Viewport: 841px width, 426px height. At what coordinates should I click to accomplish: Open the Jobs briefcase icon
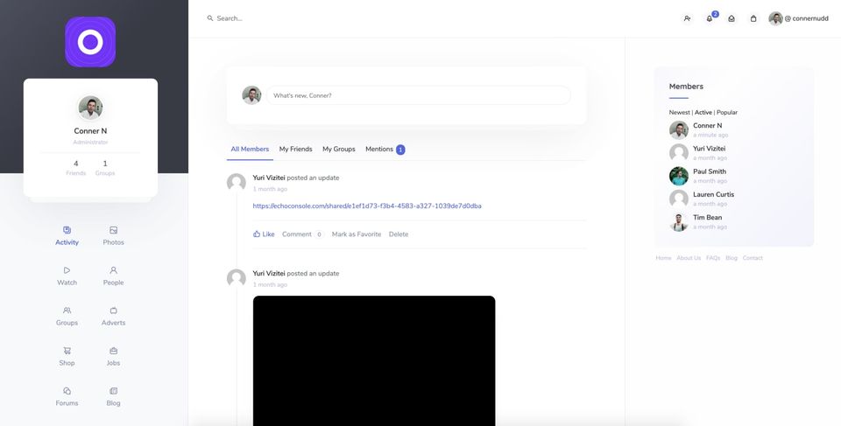[x=113, y=351]
